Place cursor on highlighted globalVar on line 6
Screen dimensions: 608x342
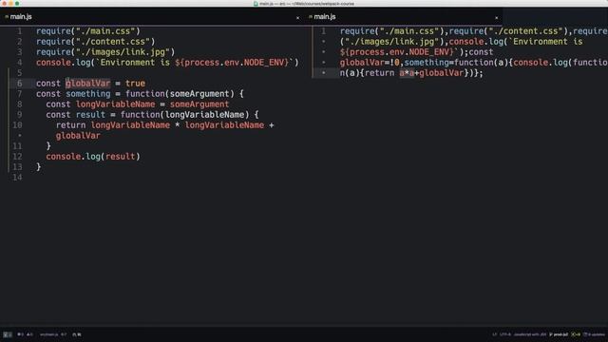click(88, 84)
